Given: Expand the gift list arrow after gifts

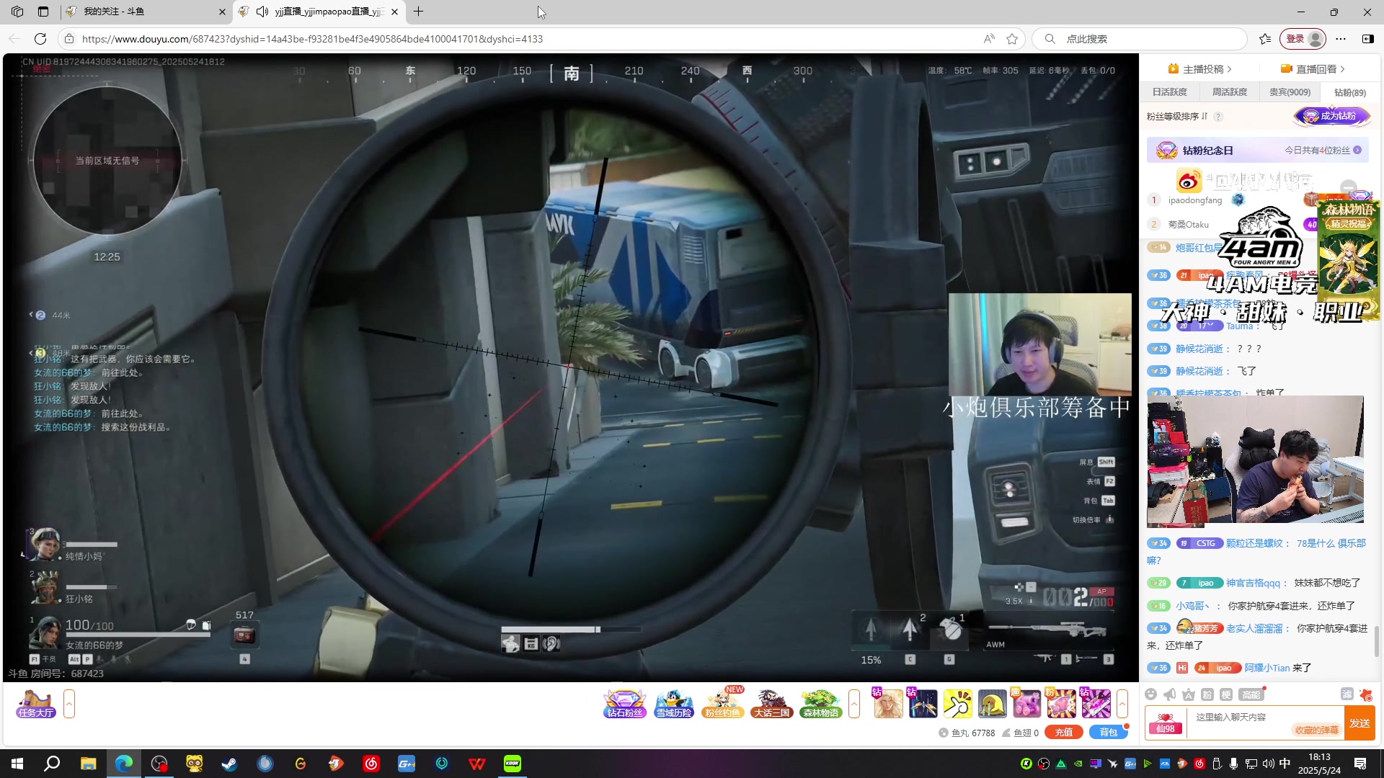Looking at the screenshot, I should coord(1122,704).
